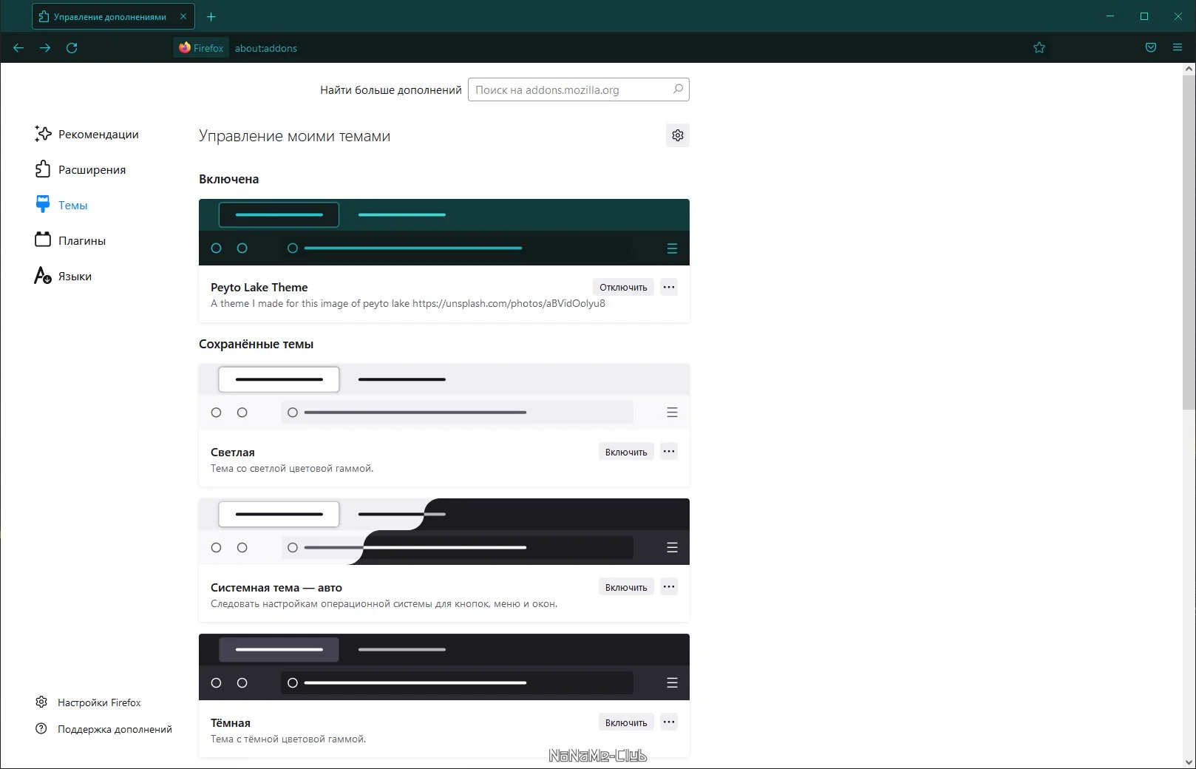Click the Системная тема — авто title
The width and height of the screenshot is (1196, 769).
click(x=276, y=587)
